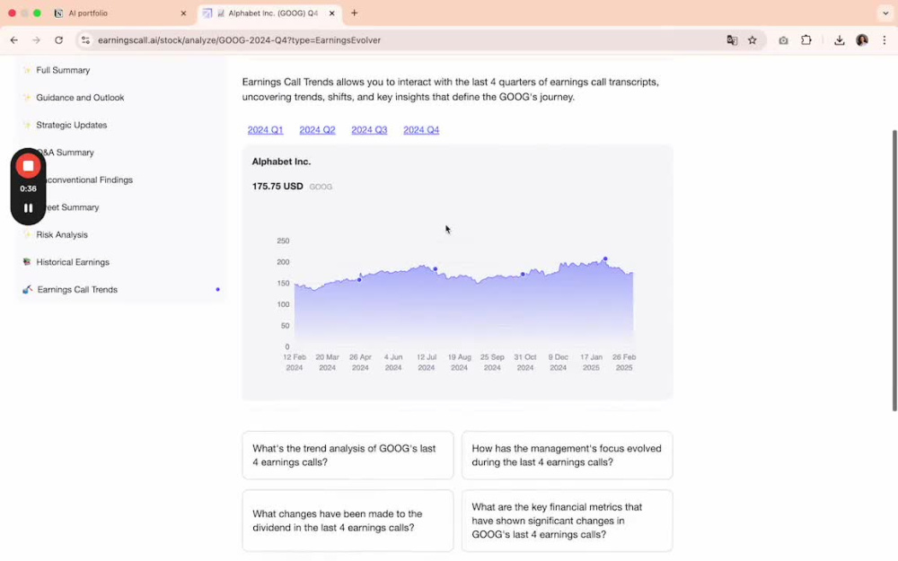This screenshot has height=561, width=898.
Task: Open Strategic Updates section
Action: (72, 125)
